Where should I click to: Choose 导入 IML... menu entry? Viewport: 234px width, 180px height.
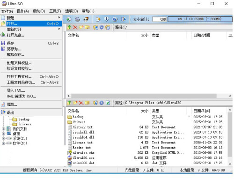(x=31, y=90)
